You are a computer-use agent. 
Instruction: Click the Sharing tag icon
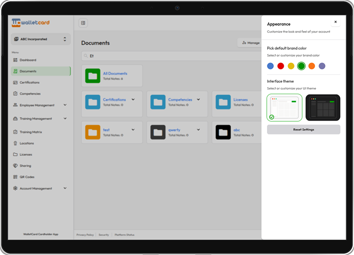point(15,166)
